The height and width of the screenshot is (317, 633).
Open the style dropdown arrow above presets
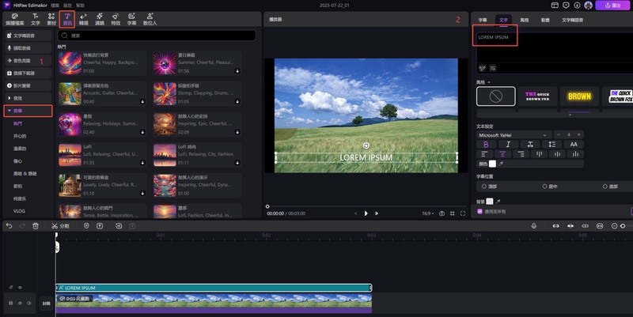coord(489,82)
